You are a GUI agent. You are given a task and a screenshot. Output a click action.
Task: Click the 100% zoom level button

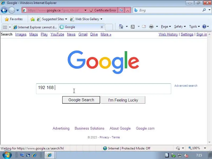(x=194, y=148)
